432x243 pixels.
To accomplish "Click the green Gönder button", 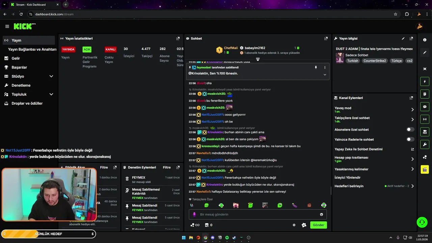I will pyautogui.click(x=318, y=225).
